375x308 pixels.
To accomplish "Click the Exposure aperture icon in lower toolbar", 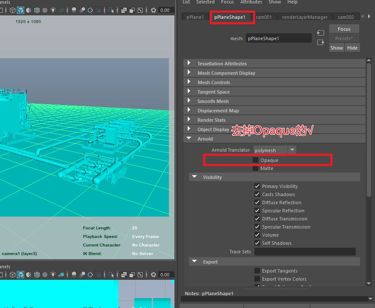I will (x=154, y=275).
